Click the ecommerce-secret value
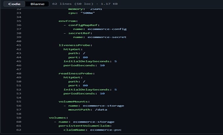This screenshot has width=223, height=135. [x=107, y=37]
